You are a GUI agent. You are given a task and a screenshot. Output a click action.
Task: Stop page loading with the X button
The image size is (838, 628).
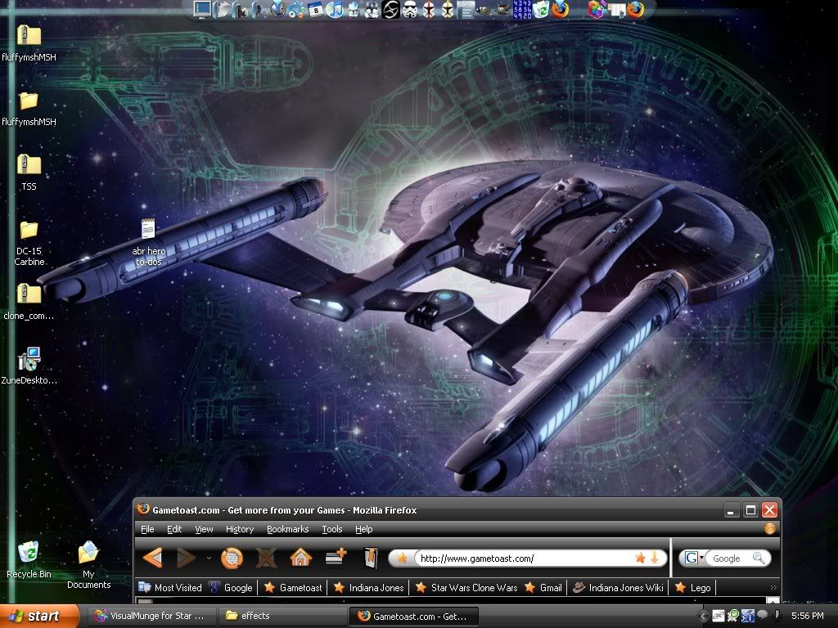266,558
